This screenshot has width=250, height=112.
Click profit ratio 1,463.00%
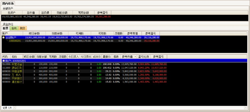[x=144, y=82]
